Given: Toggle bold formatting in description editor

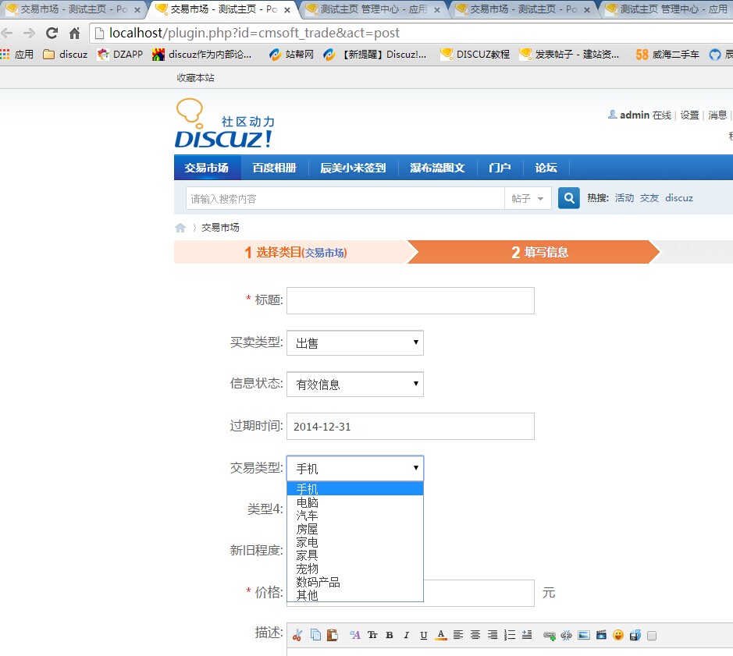Looking at the screenshot, I should pyautogui.click(x=390, y=635).
